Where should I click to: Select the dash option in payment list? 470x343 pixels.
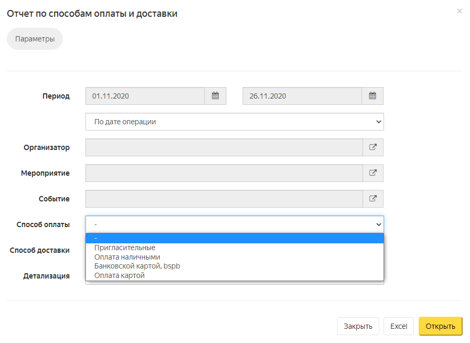(x=234, y=238)
